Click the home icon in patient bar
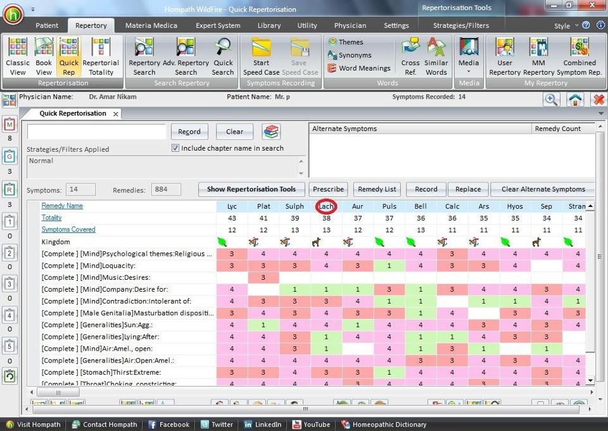The width and height of the screenshot is (608, 431). [x=575, y=99]
